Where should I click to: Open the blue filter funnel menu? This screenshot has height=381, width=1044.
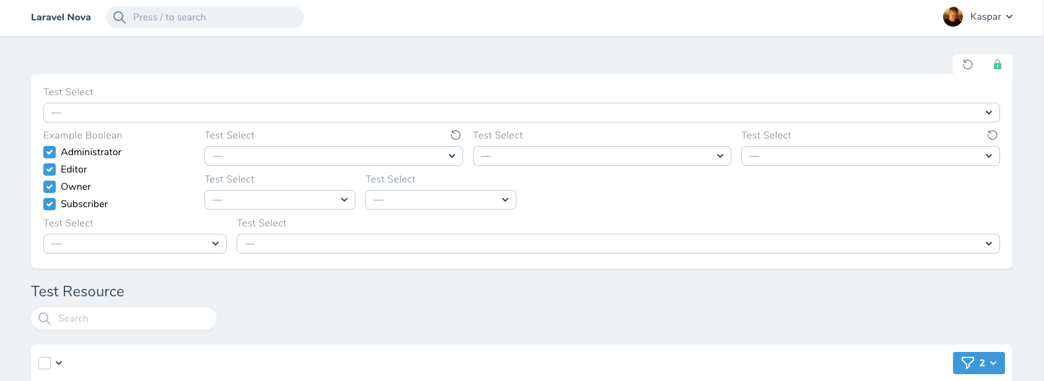[979, 363]
